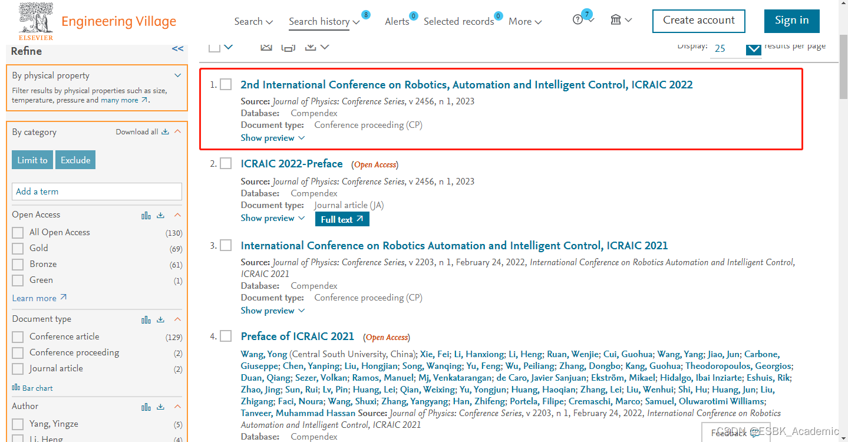Download the Document type facet data

tap(160, 319)
